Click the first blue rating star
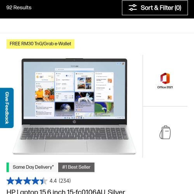194x194 pixels. point(10,181)
